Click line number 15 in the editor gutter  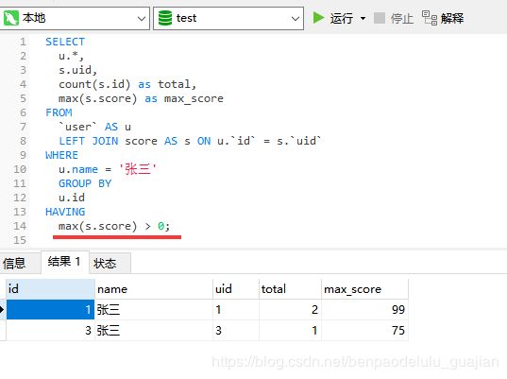(20, 240)
